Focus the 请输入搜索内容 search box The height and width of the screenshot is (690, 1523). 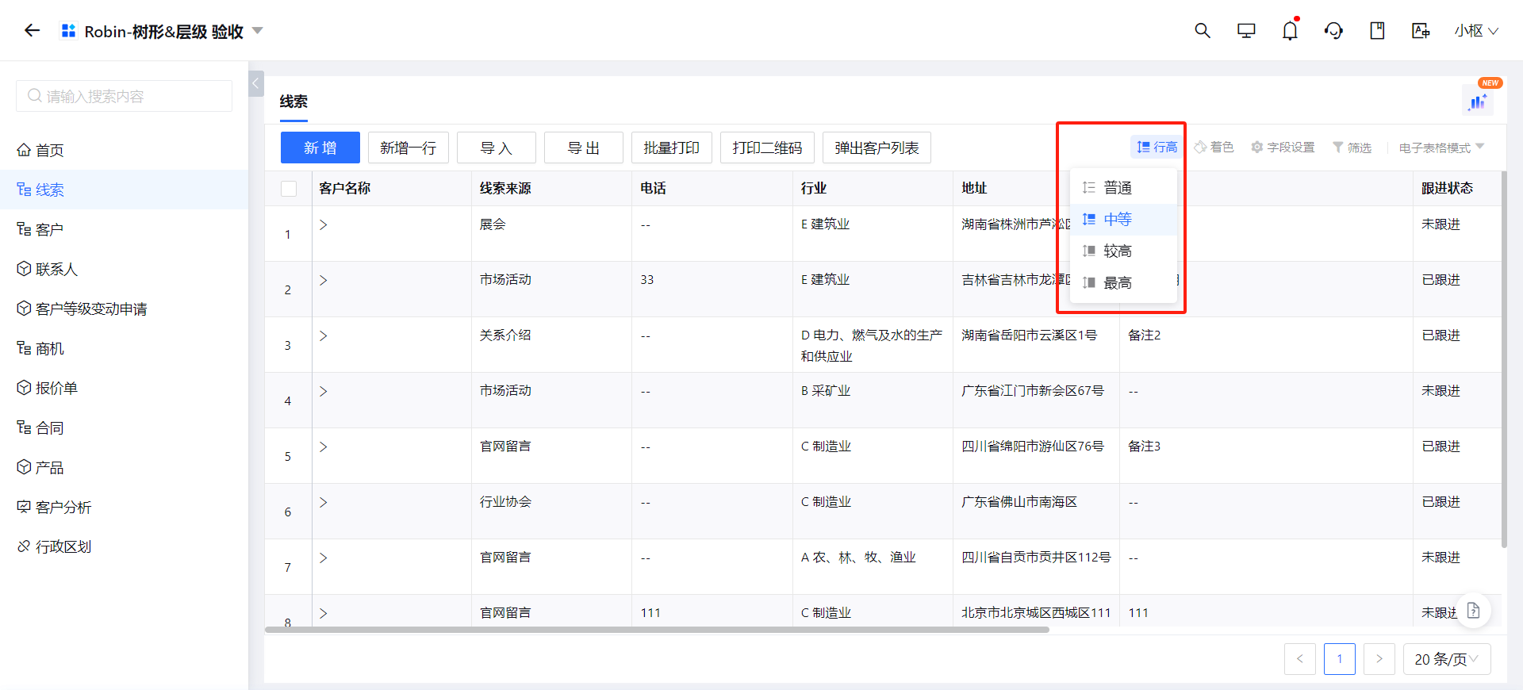click(124, 96)
